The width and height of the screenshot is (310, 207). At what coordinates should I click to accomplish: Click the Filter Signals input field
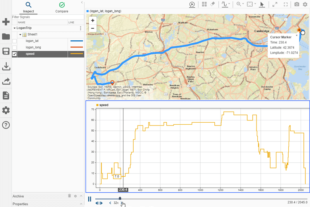48,17
